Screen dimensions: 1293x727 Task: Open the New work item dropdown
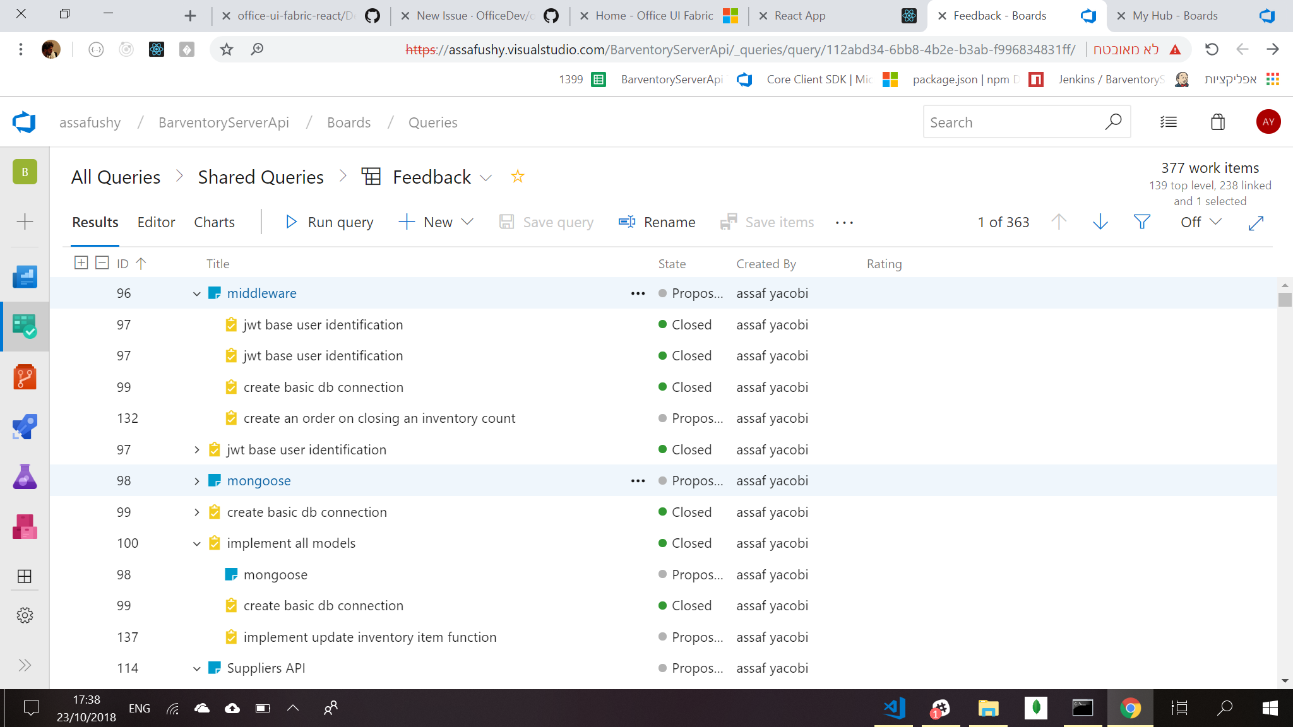click(468, 222)
